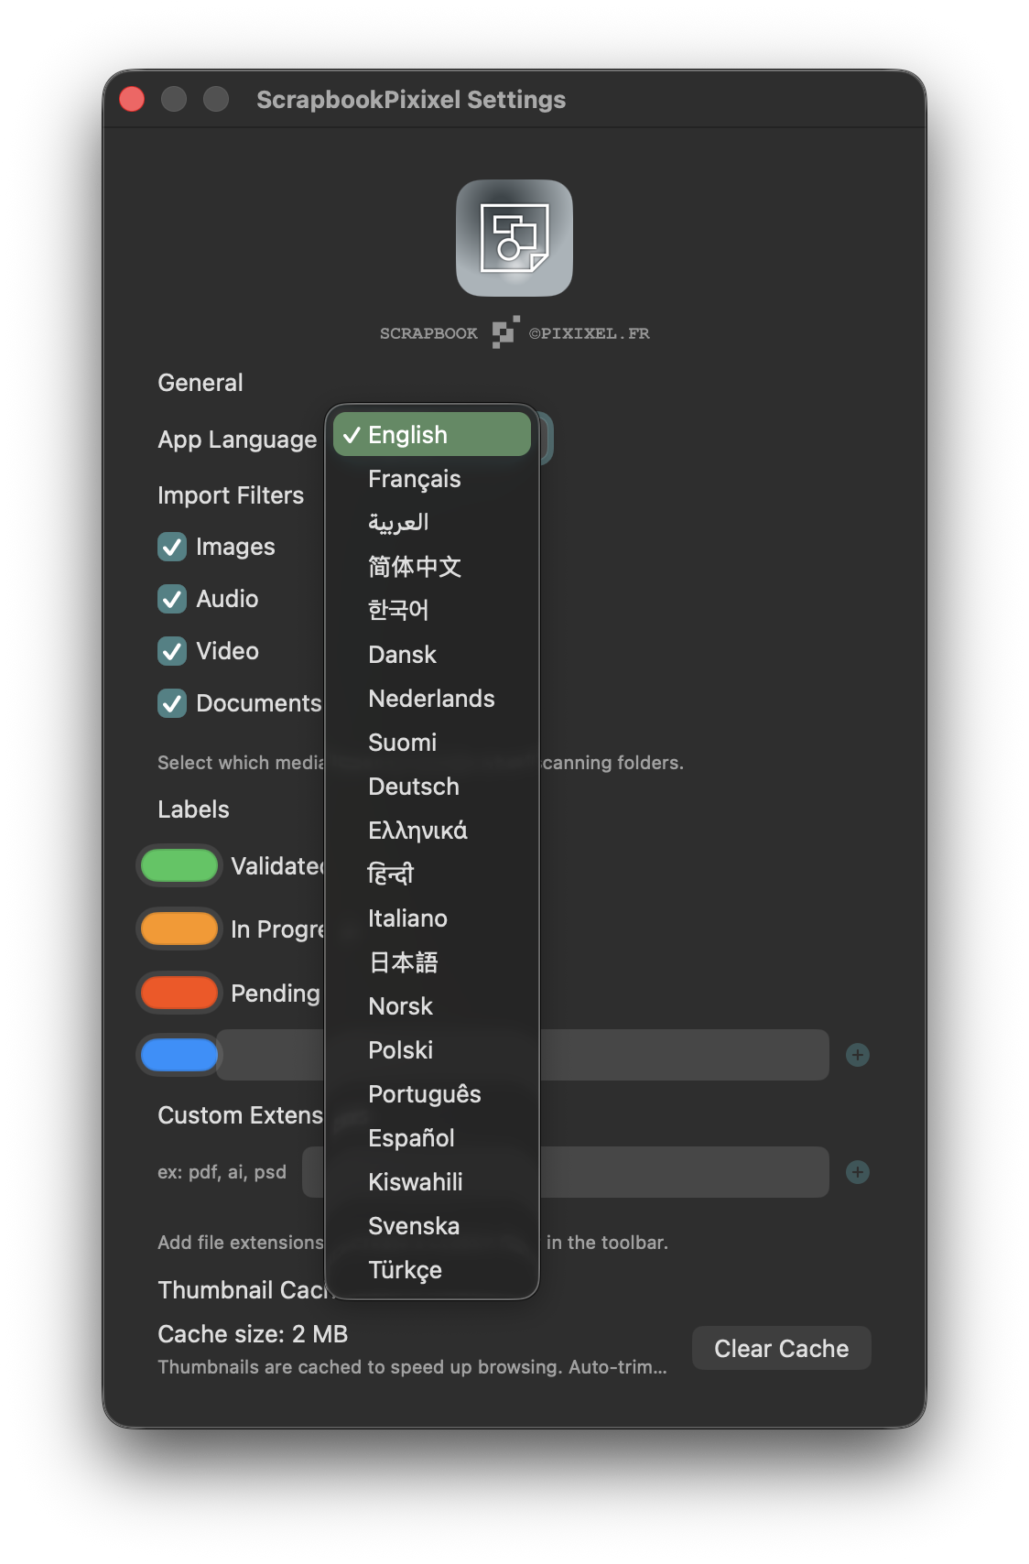
Task: Choose Türkçe at the bottom of list
Action: coord(405,1270)
